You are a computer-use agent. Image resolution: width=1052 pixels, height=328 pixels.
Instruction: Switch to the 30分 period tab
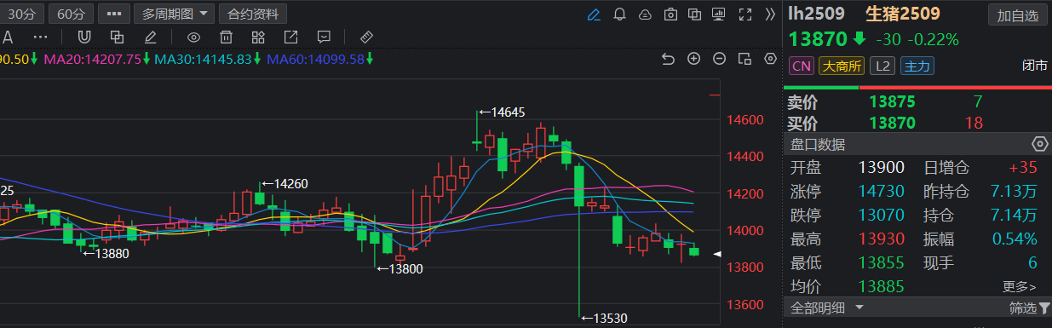(22, 14)
